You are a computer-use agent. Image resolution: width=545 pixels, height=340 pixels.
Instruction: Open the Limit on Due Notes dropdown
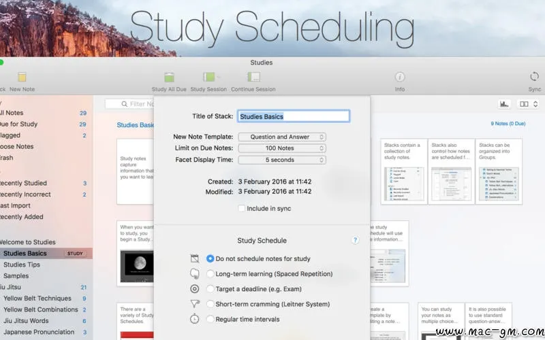282,148
